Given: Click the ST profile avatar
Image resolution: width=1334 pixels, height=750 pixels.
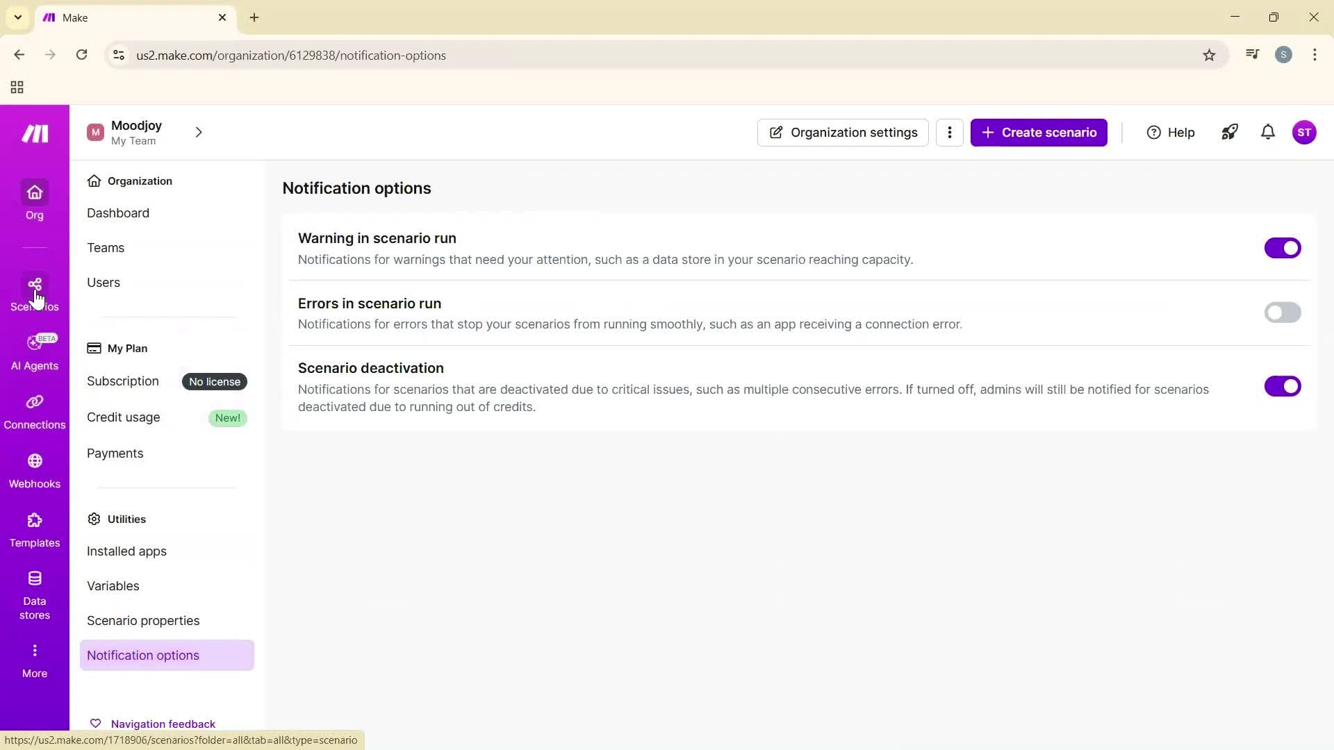Looking at the screenshot, I should click(1306, 132).
